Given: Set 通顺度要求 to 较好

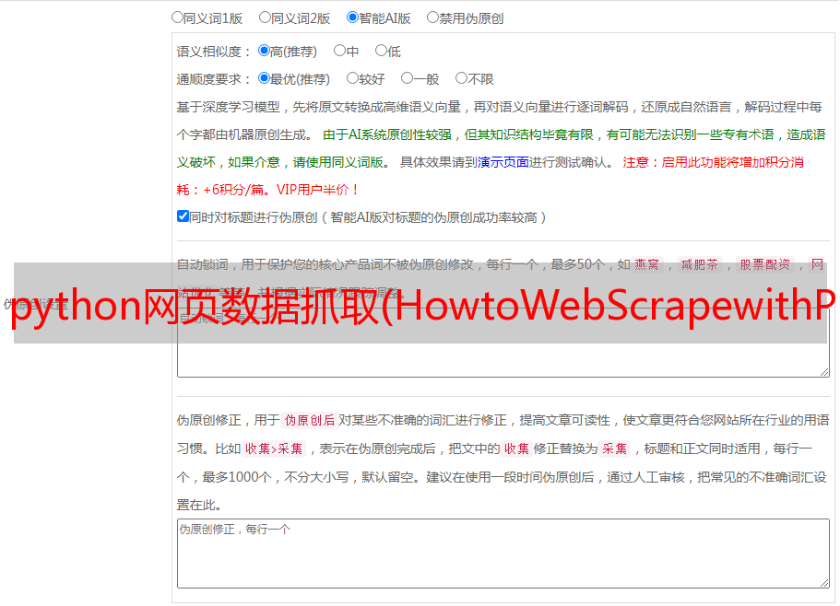Looking at the screenshot, I should 352,78.
